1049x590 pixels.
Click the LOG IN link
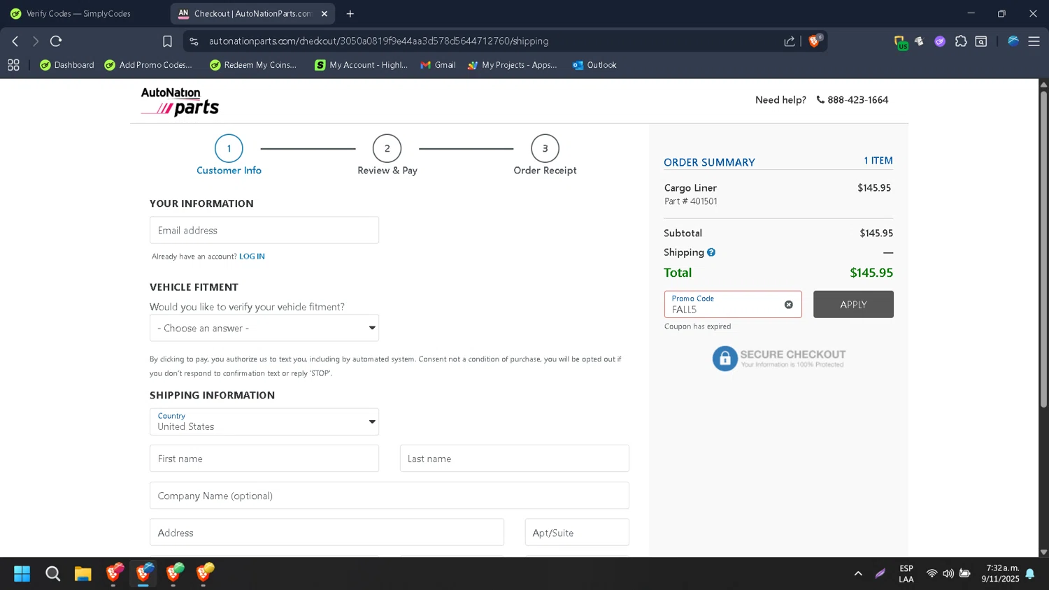pyautogui.click(x=252, y=257)
